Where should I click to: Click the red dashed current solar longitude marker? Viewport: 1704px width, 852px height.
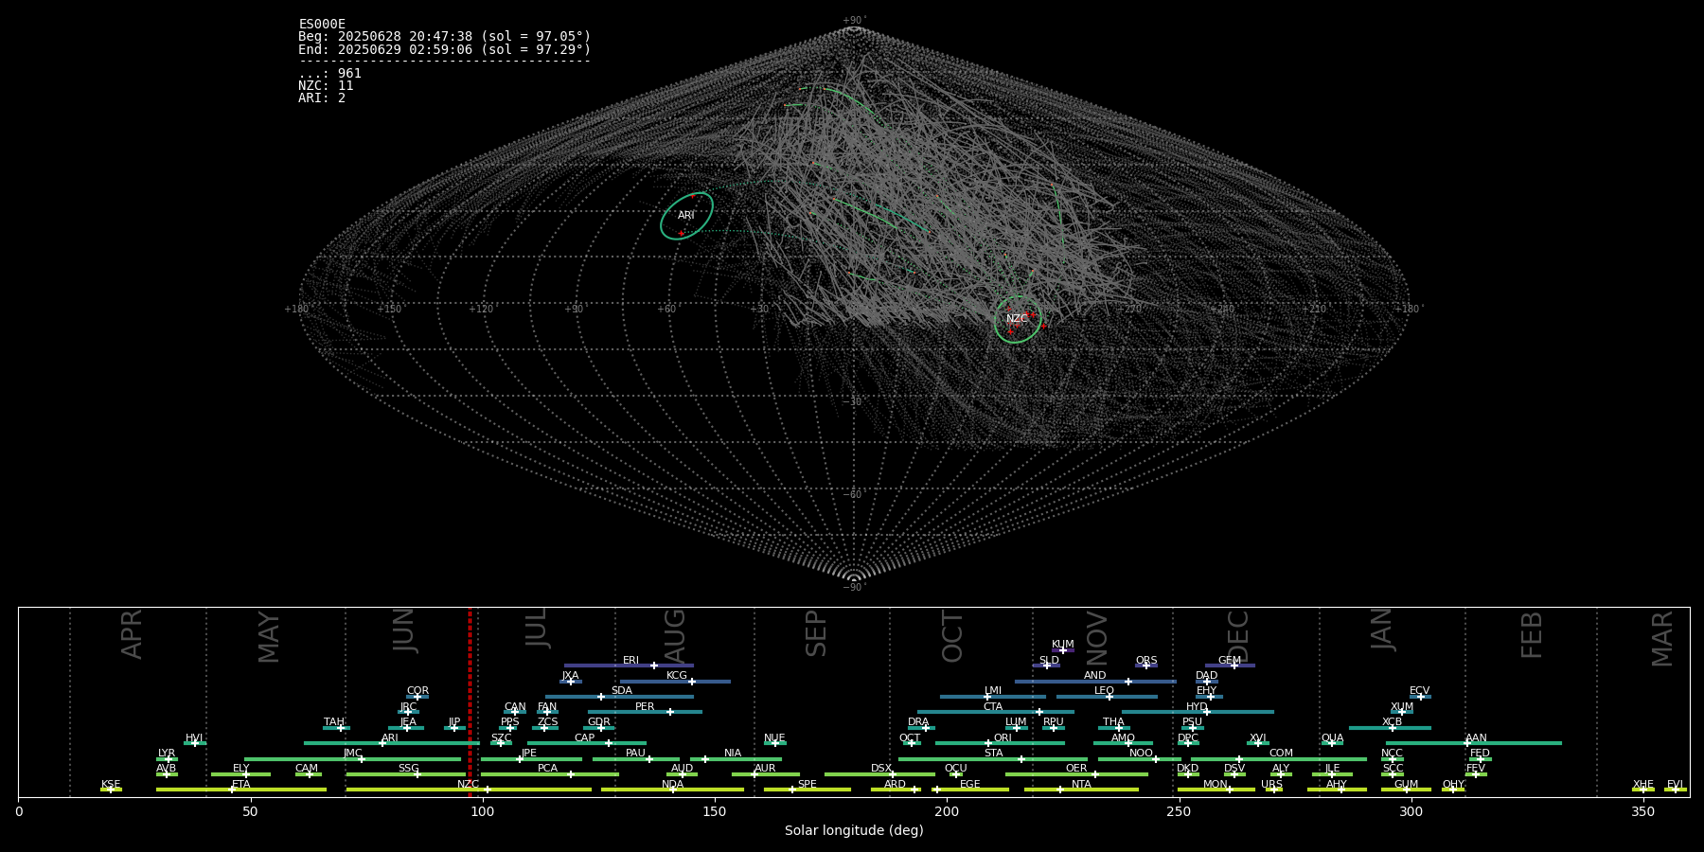470,701
